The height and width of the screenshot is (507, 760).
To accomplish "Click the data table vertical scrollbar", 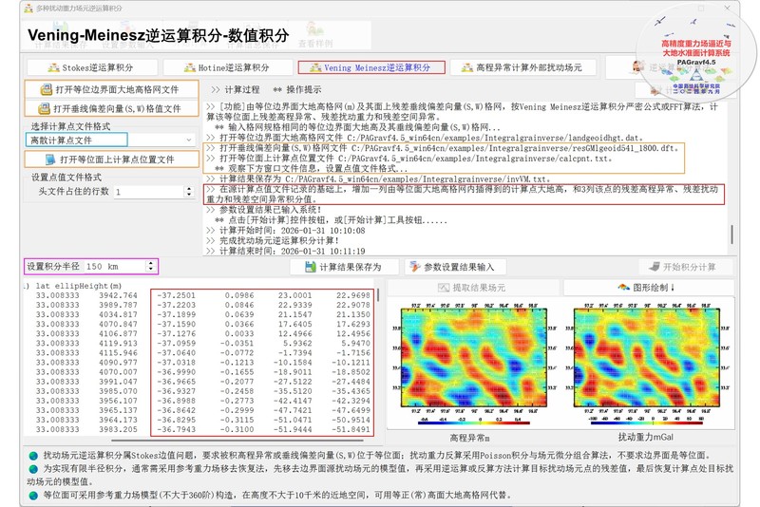I will 378,294.
